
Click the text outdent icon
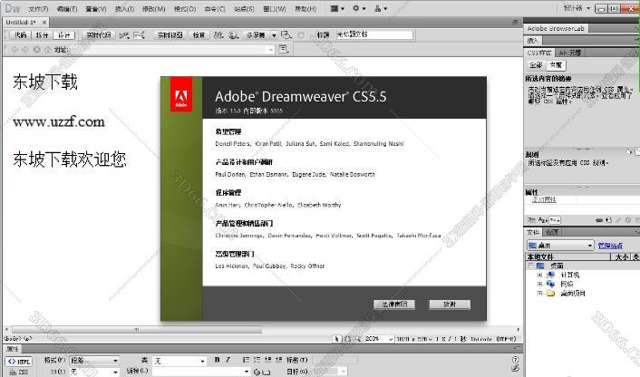pos(267,360)
